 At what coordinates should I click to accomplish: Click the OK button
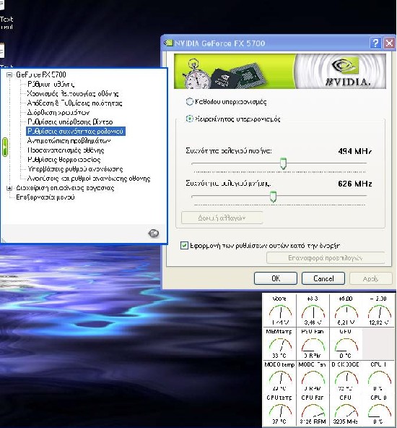[276, 278]
